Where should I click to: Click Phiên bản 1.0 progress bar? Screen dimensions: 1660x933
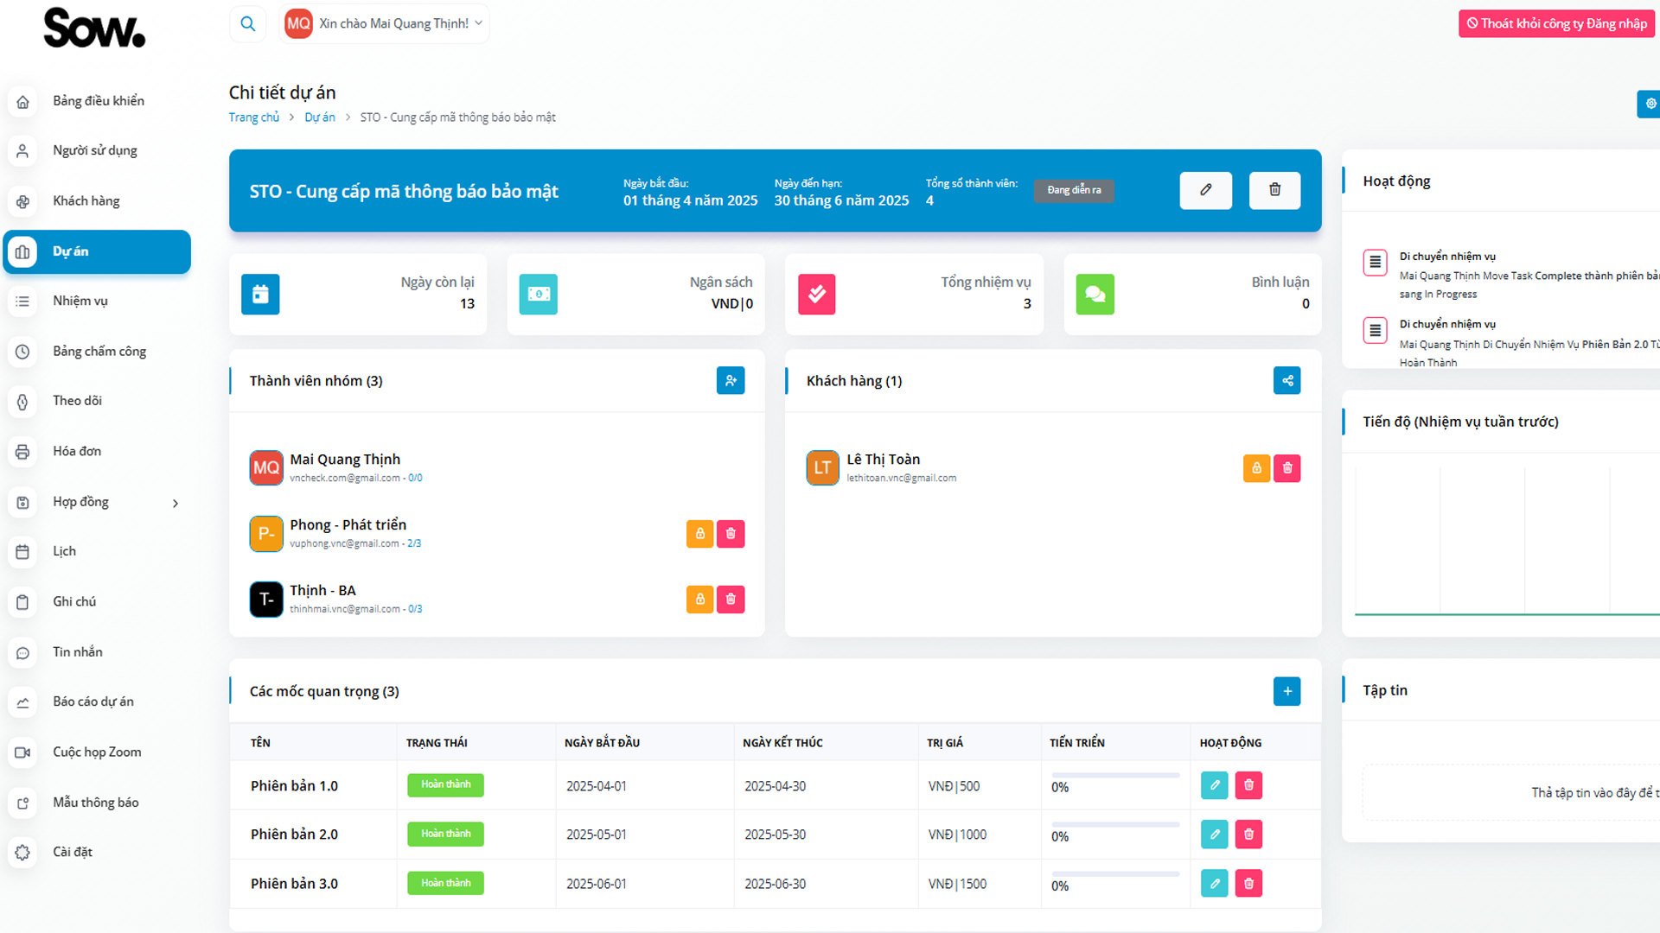1115,776
